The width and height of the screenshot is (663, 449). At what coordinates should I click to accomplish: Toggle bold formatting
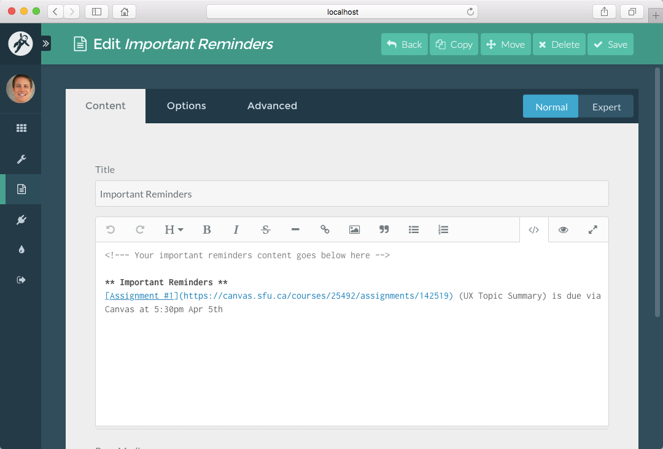206,229
